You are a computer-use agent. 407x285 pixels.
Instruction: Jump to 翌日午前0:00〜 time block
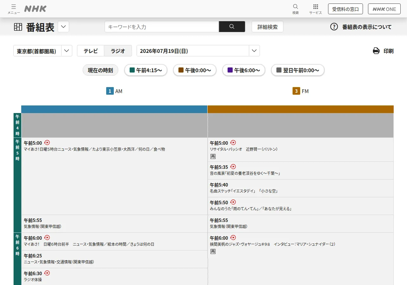coord(298,70)
